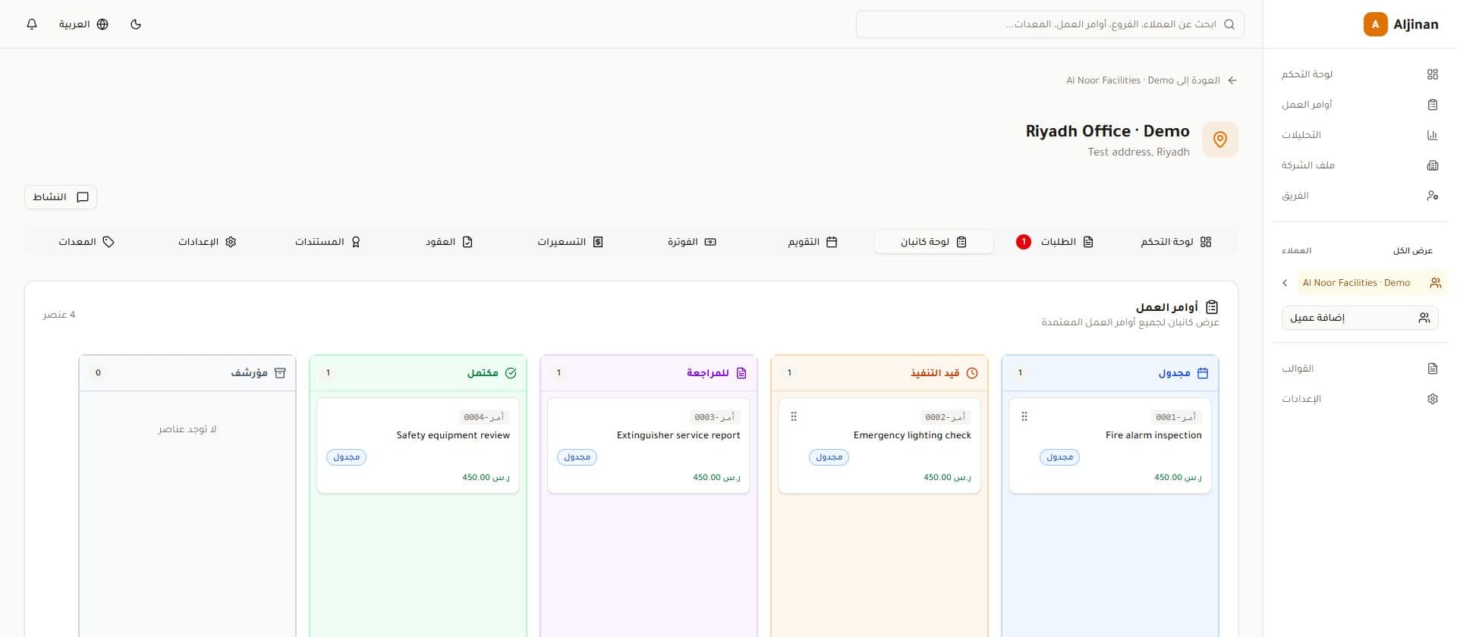Switch to لوحة كانبان tab
1457x637 pixels.
tap(934, 242)
